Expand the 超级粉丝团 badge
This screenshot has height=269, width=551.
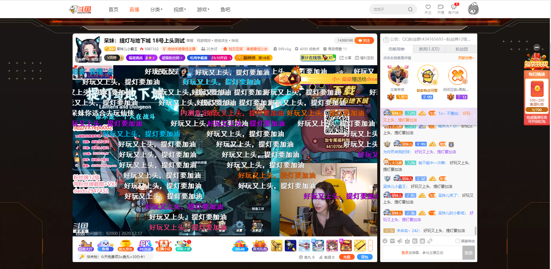click(x=172, y=58)
